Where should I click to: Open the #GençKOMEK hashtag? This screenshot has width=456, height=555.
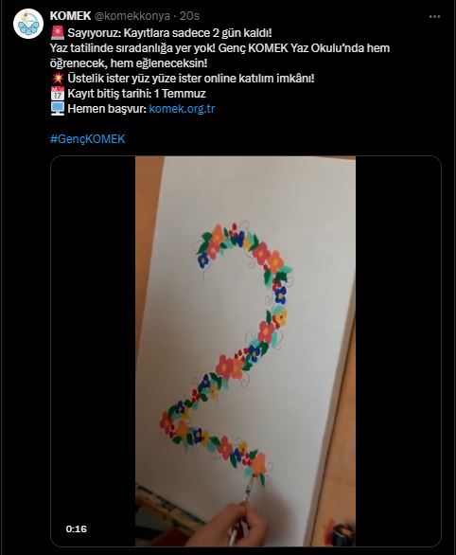(x=87, y=138)
